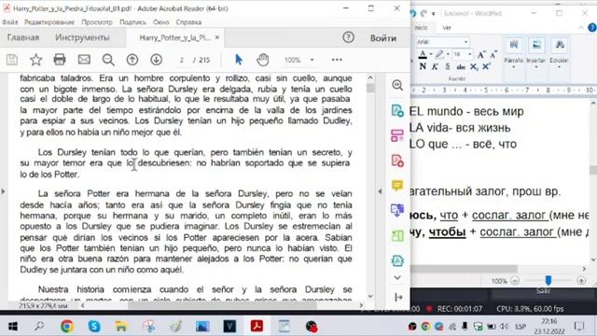This screenshot has height=336, width=597.
Task: Click the Войти sign-in button
Action: (x=383, y=38)
